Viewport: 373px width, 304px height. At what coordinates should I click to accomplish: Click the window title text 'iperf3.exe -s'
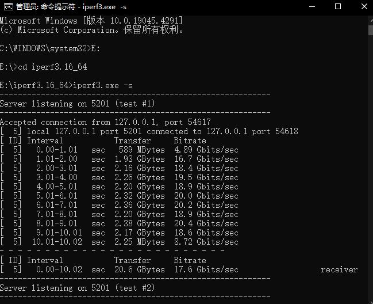[105, 7]
